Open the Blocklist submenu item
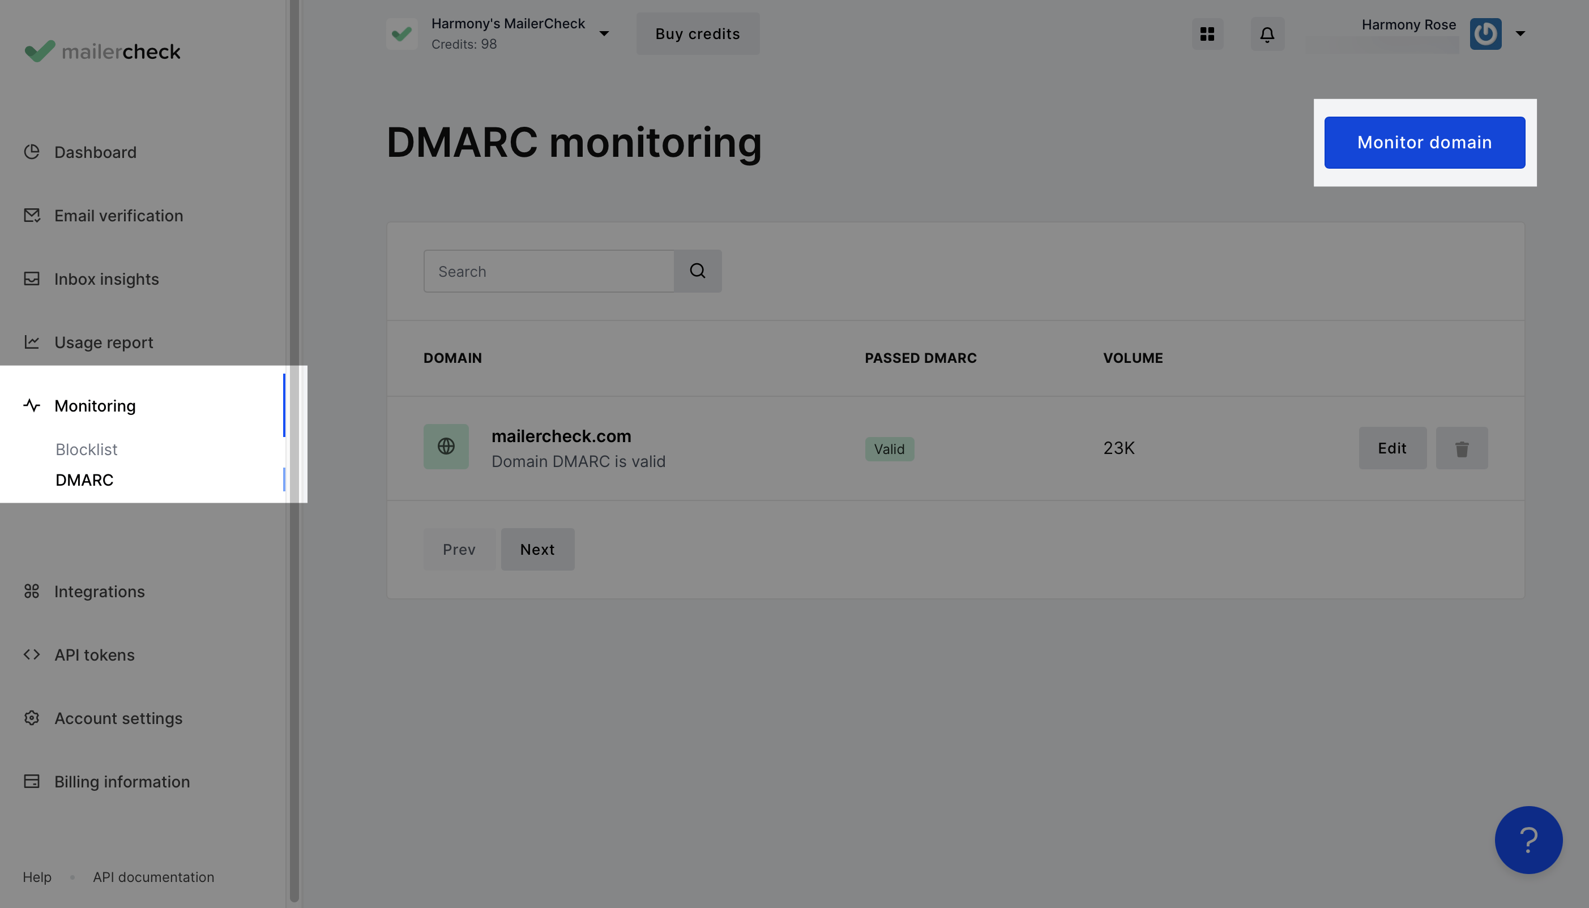The image size is (1589, 908). tap(86, 449)
